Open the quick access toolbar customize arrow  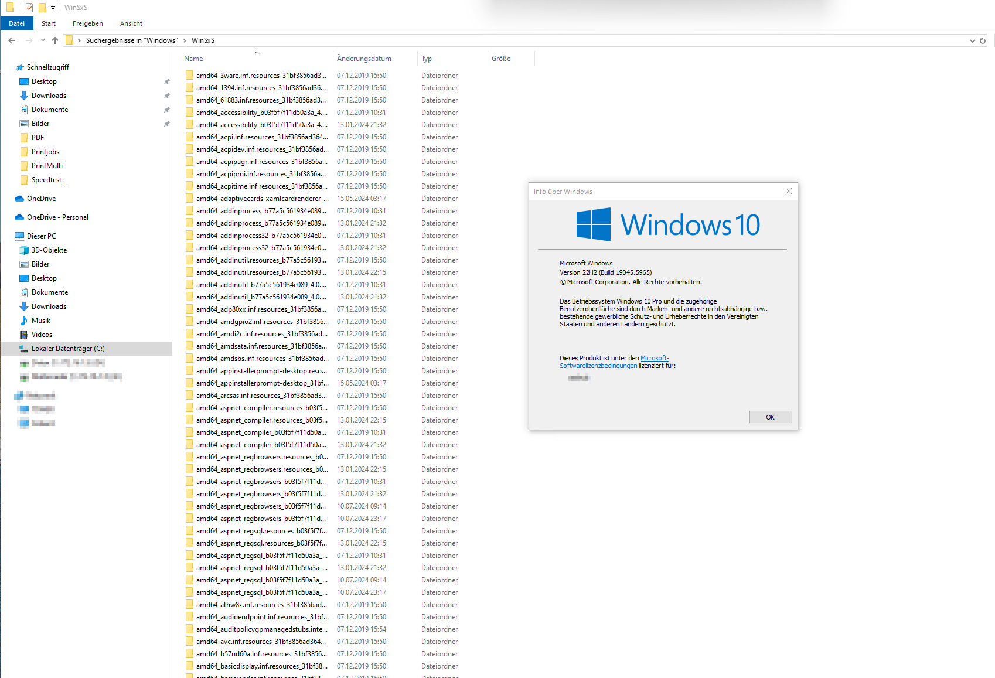tap(53, 8)
